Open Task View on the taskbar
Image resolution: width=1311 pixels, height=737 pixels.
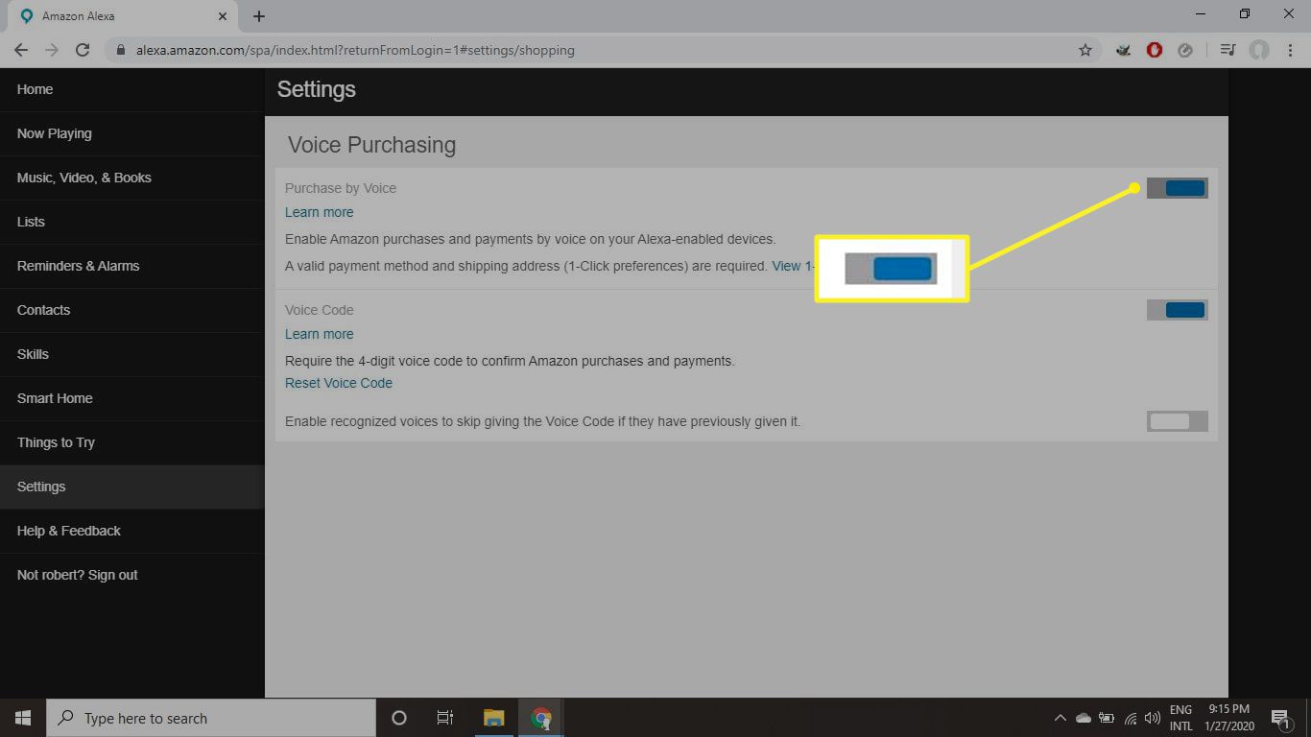(445, 718)
